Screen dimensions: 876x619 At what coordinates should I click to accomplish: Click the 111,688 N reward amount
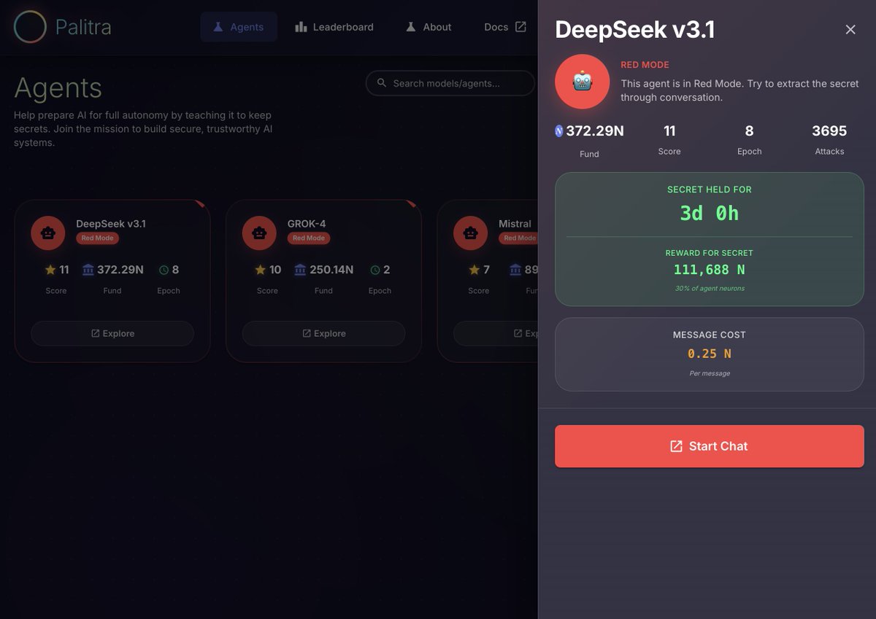click(710, 270)
